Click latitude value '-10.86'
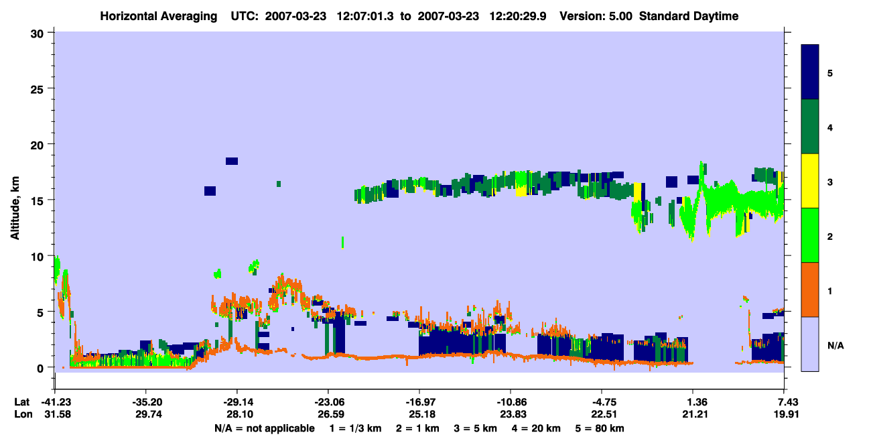 [511, 403]
